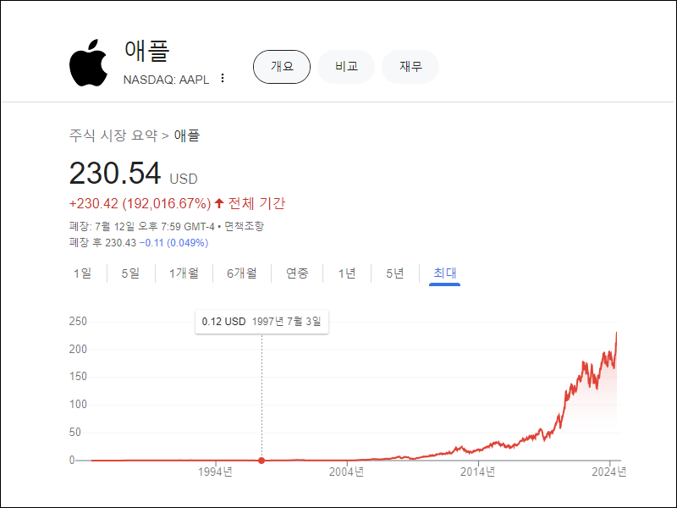The height and width of the screenshot is (508, 677).
Task: Switch to the 비교 compare tab
Action: click(346, 67)
